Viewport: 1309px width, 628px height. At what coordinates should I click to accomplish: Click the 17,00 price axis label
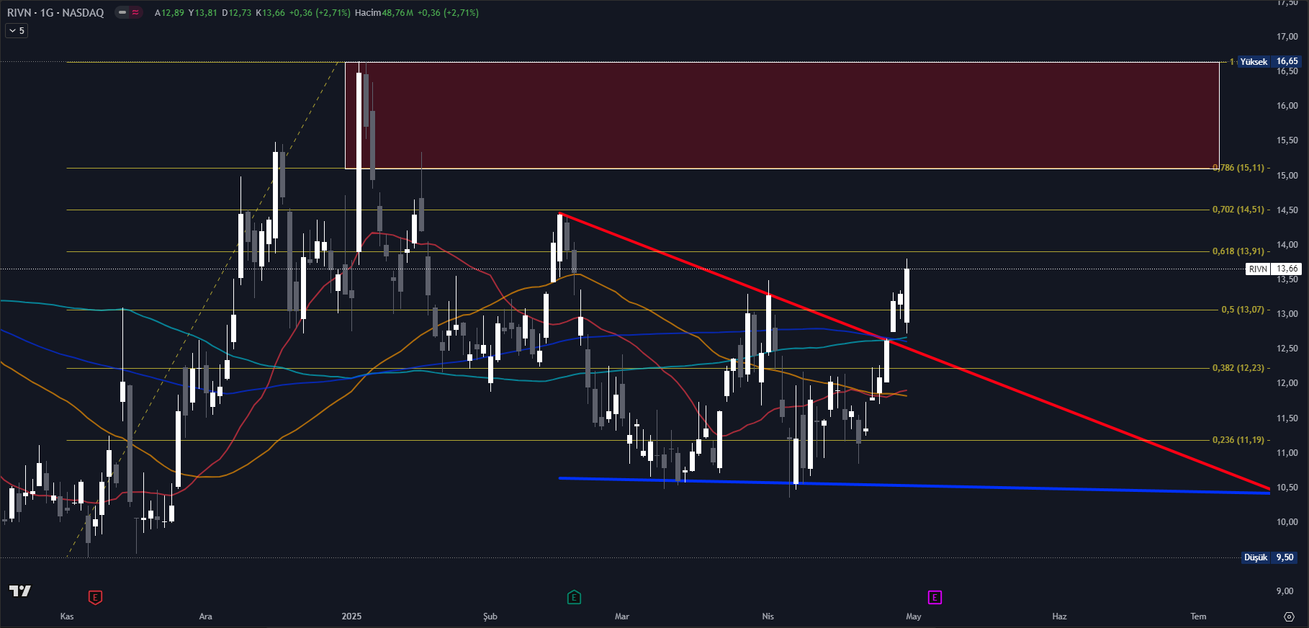click(x=1287, y=37)
